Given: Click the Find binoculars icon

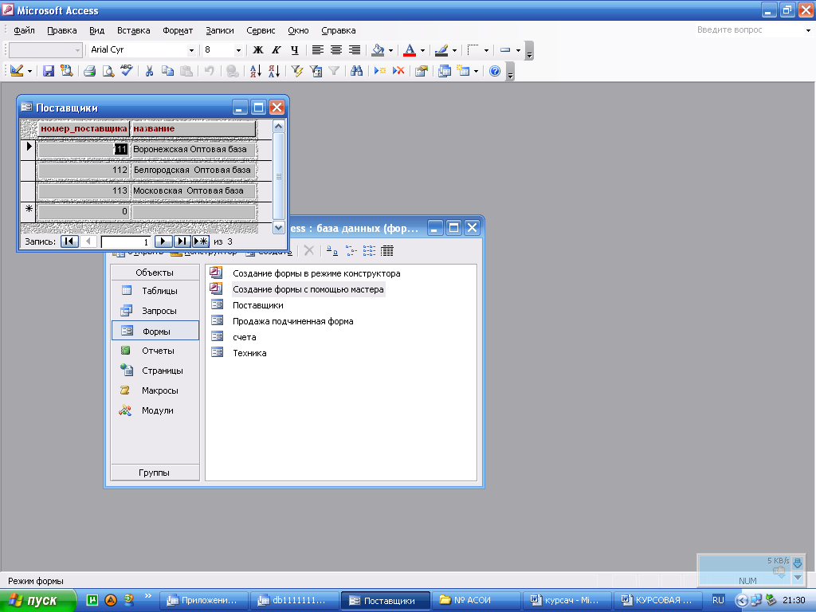Looking at the screenshot, I should [356, 71].
